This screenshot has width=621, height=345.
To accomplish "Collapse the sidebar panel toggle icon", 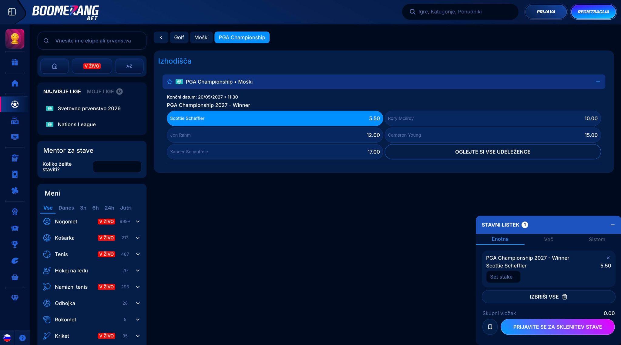I will 12,12.
